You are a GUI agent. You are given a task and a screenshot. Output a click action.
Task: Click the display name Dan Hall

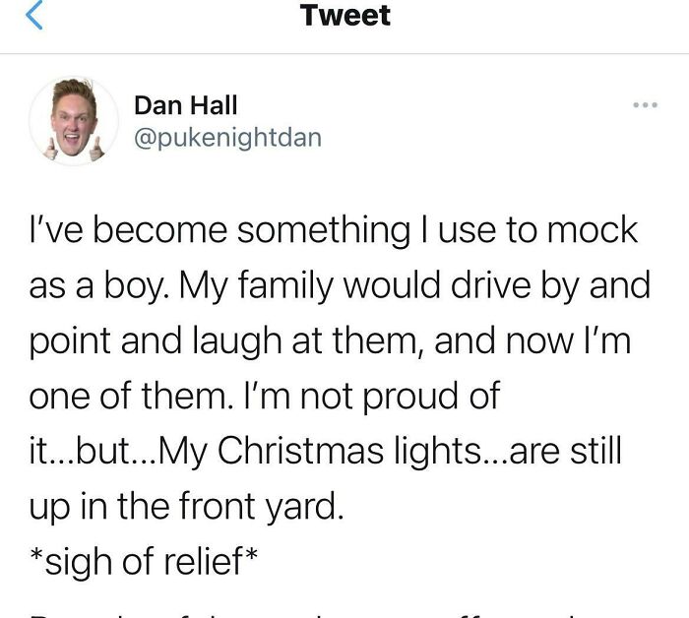185,104
